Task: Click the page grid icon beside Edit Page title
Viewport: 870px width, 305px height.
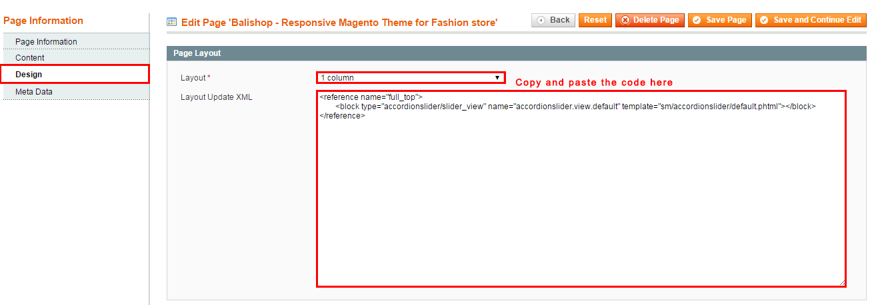Action: [x=172, y=22]
